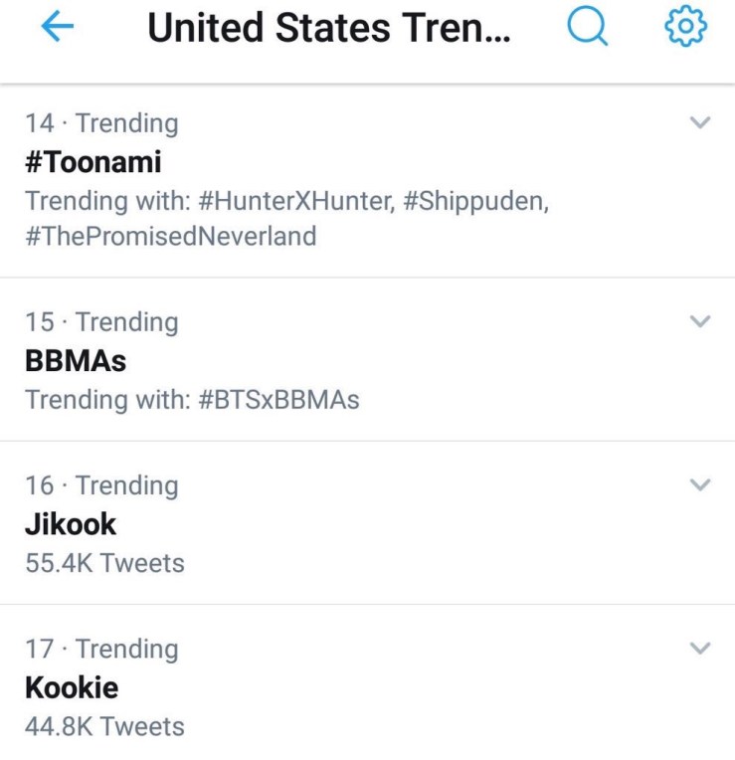
Task: Select the 55.4K Tweets count
Action: point(104,563)
